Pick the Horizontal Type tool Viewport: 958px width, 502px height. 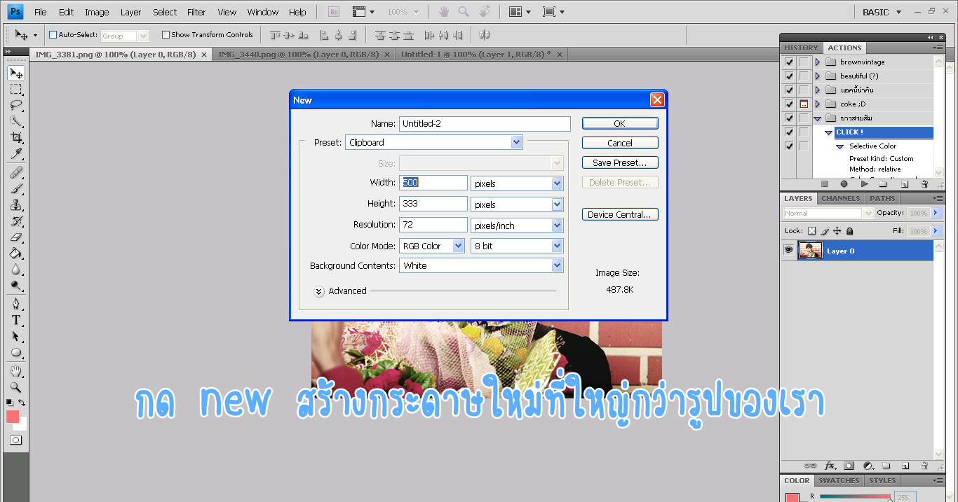pyautogui.click(x=15, y=320)
